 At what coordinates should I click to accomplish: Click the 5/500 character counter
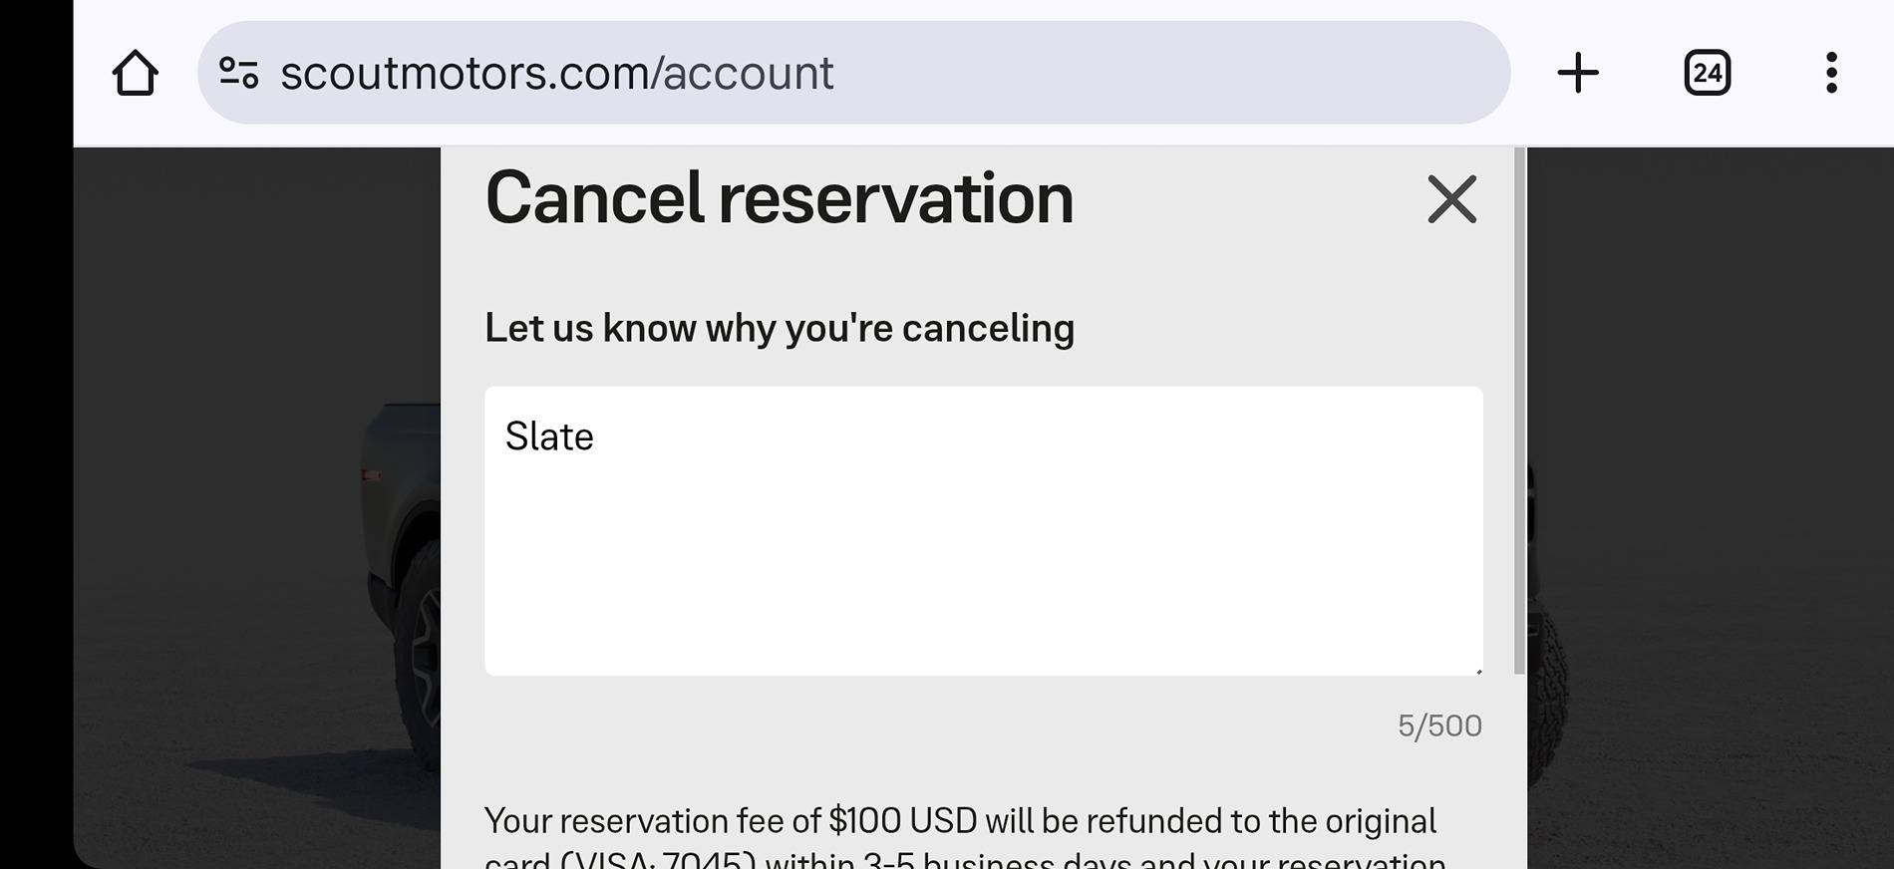pos(1439,725)
